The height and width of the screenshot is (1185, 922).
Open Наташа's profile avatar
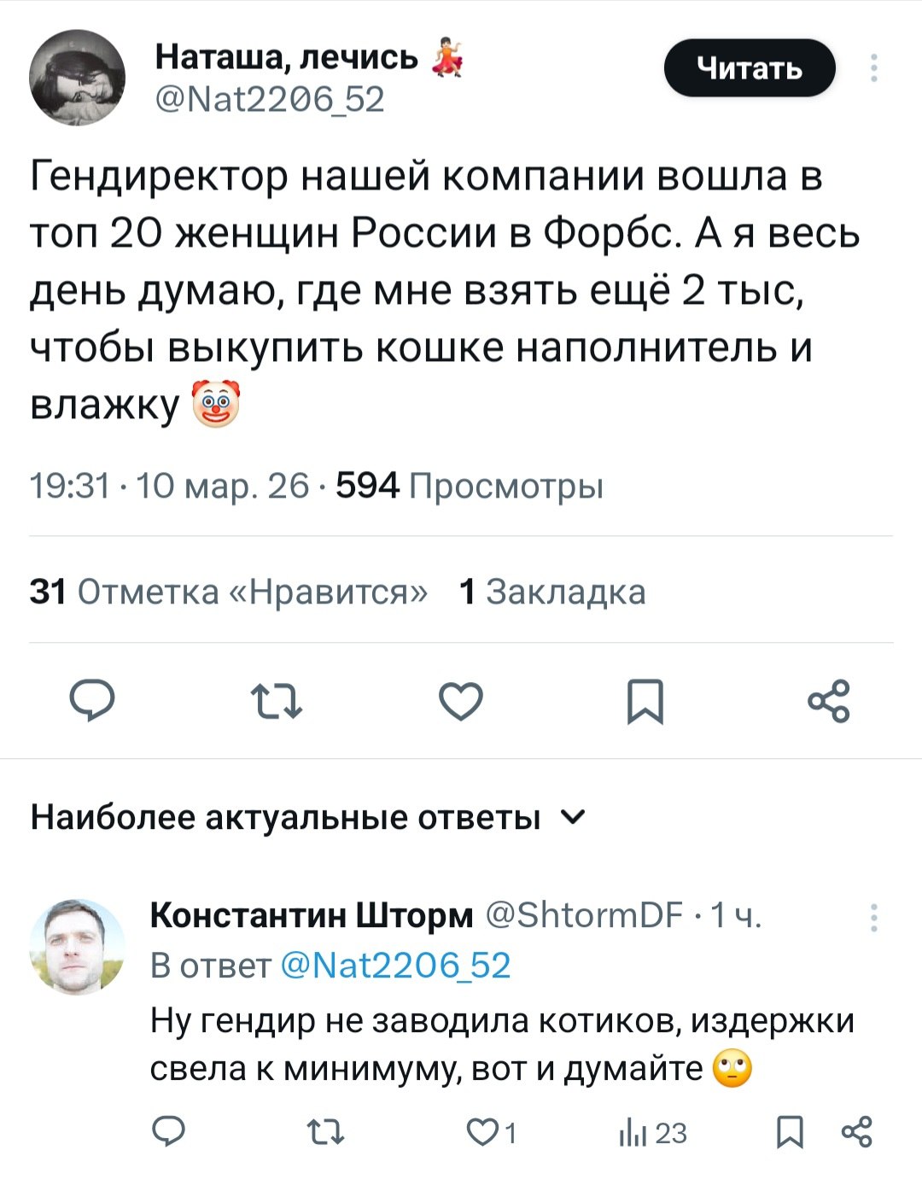click(x=78, y=78)
